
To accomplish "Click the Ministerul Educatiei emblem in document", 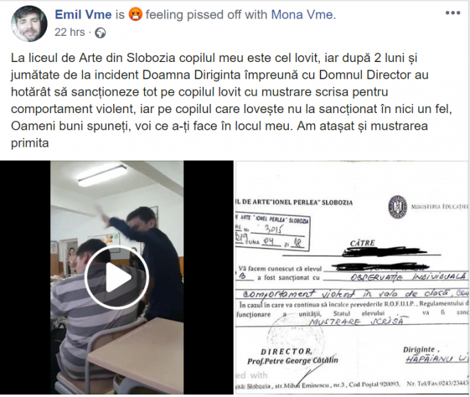I will coord(398,207).
